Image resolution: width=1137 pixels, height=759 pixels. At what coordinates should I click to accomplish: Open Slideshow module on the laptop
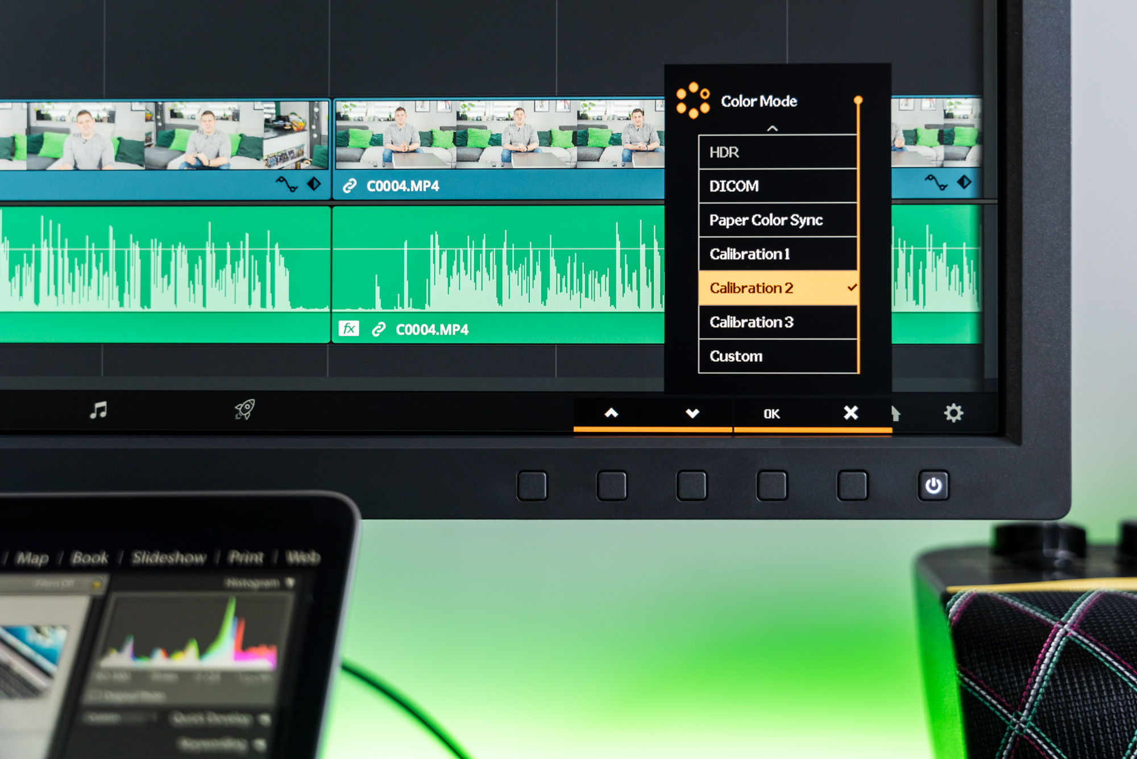coord(169,558)
